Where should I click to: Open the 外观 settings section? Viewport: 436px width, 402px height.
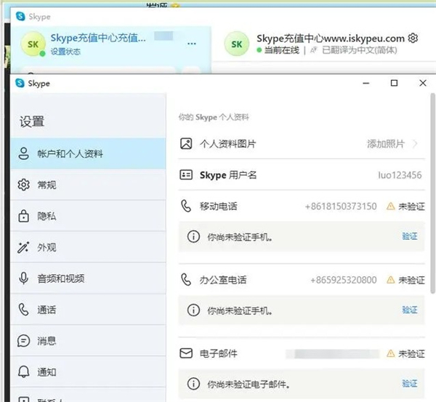click(x=88, y=247)
